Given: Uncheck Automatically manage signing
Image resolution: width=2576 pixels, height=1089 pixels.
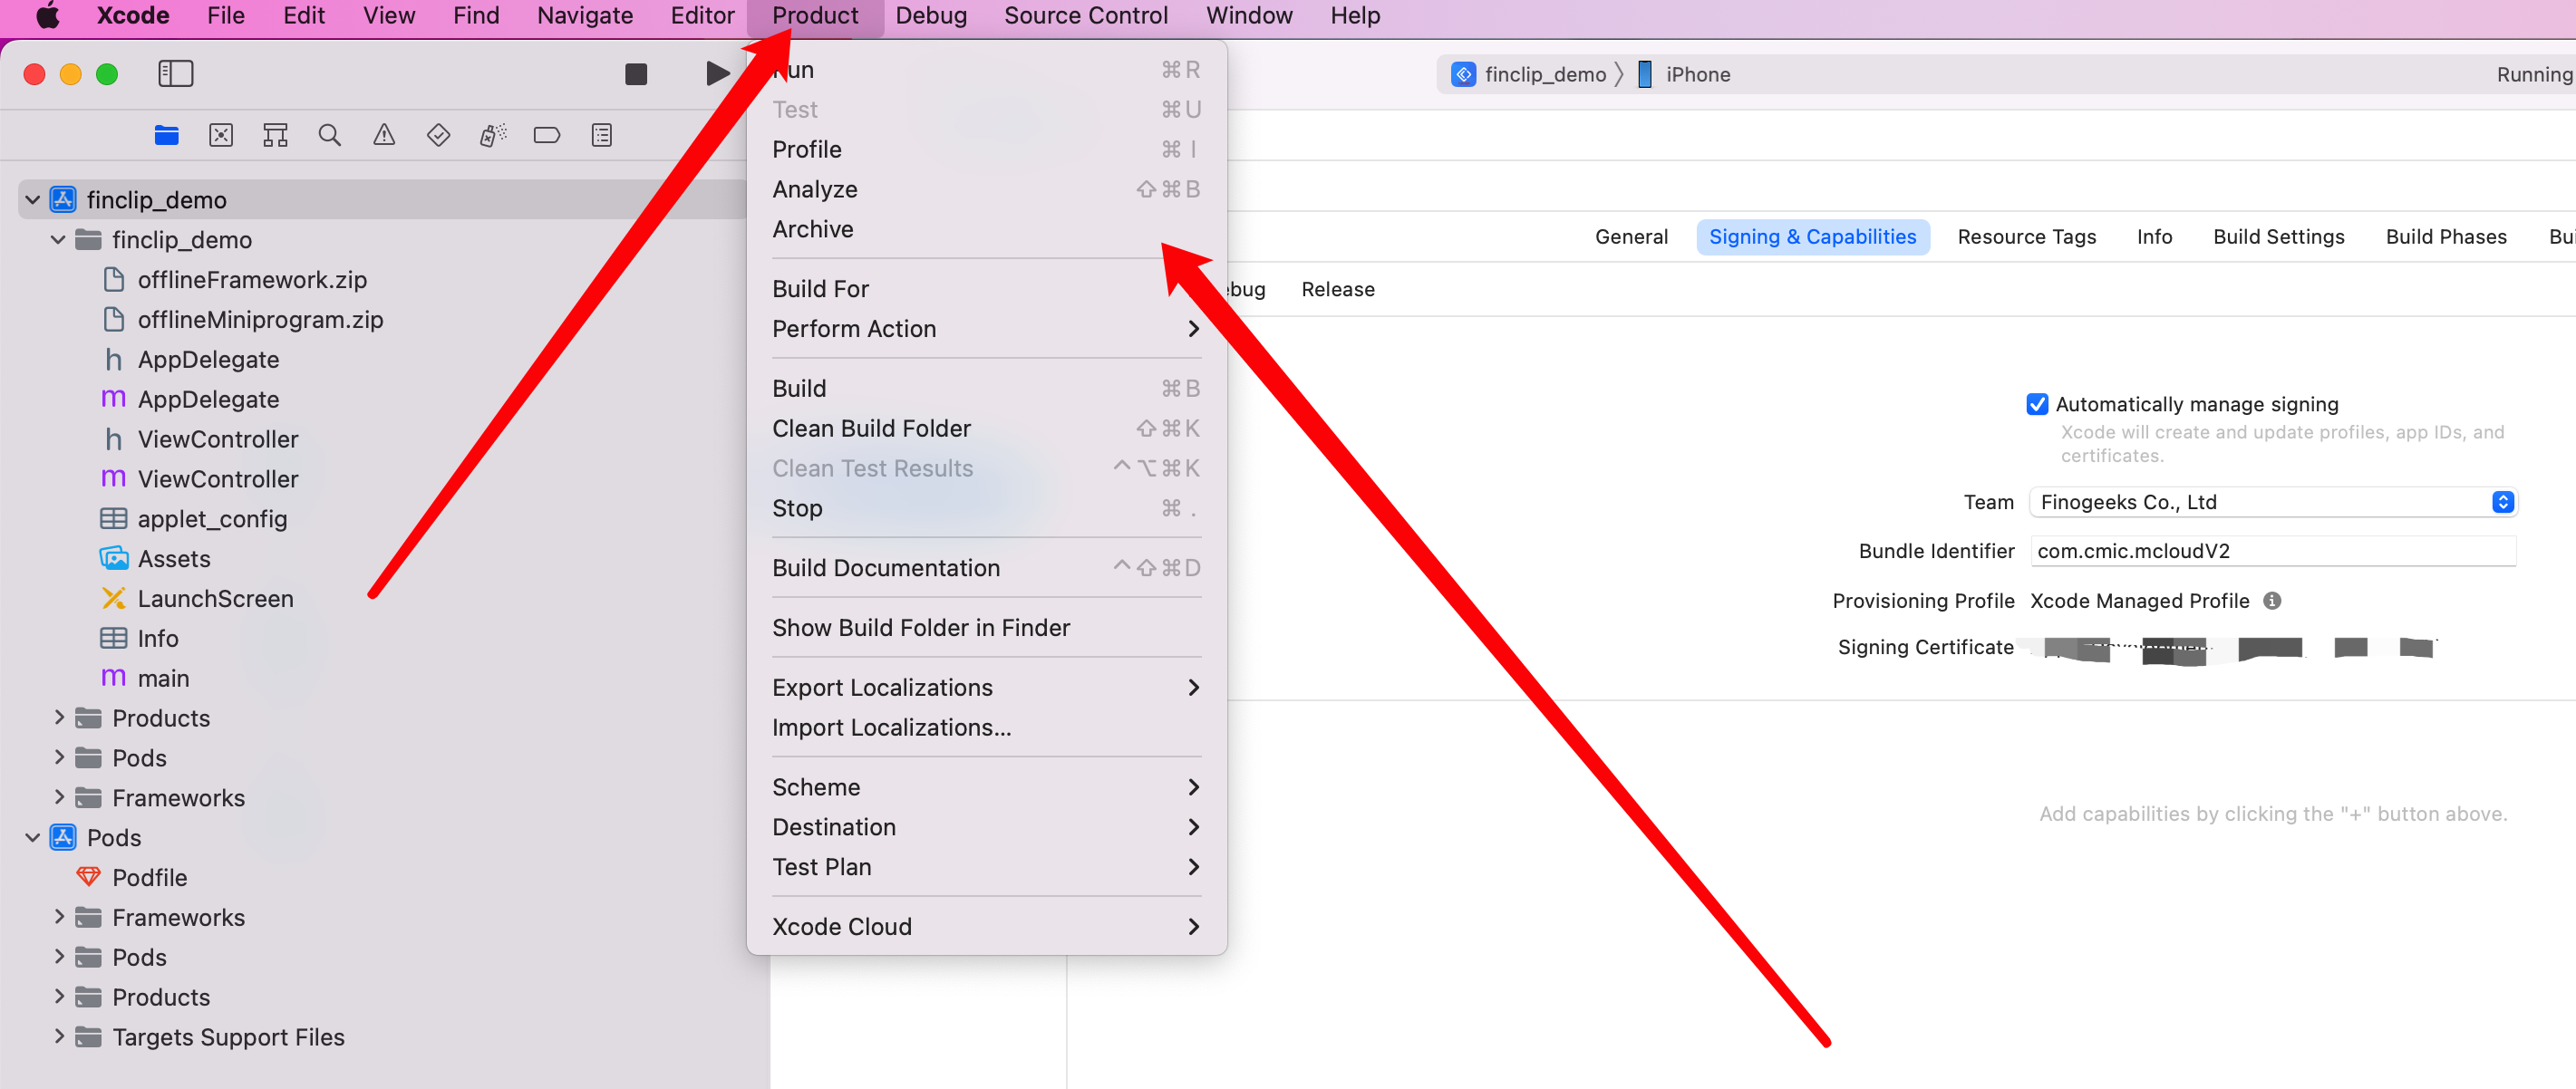Looking at the screenshot, I should click(2036, 404).
